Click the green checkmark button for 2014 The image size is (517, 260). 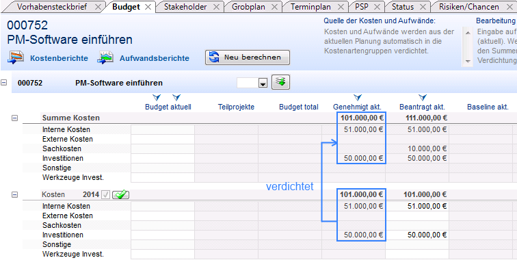pyautogui.click(x=120, y=195)
